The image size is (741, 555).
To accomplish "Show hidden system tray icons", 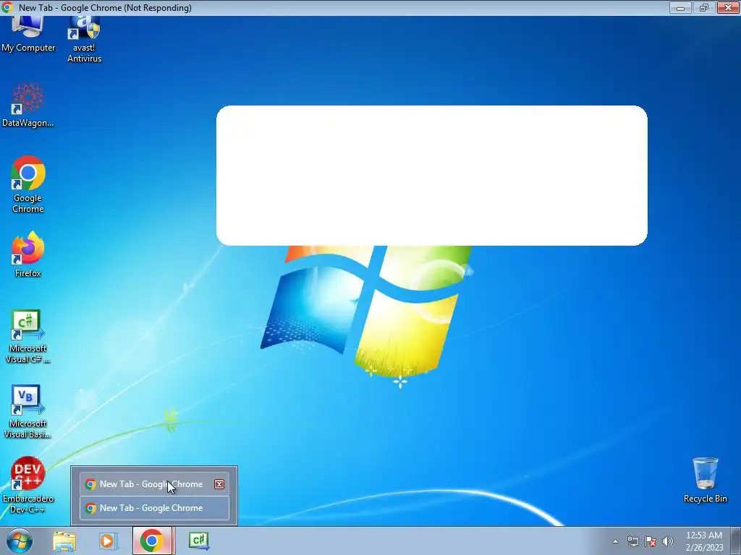I will 615,541.
